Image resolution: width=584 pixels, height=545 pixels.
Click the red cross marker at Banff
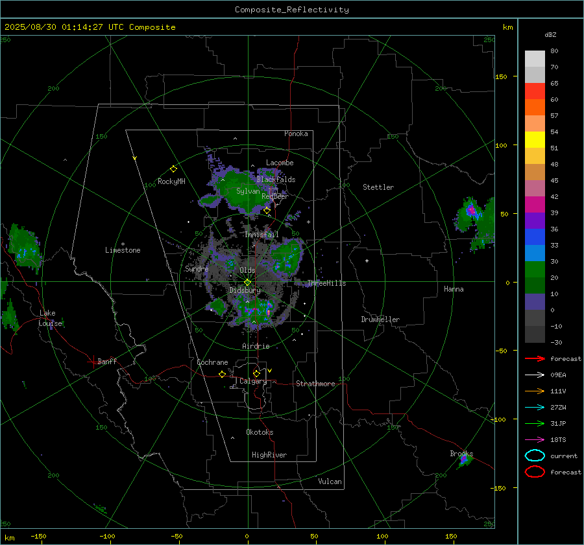(x=93, y=362)
